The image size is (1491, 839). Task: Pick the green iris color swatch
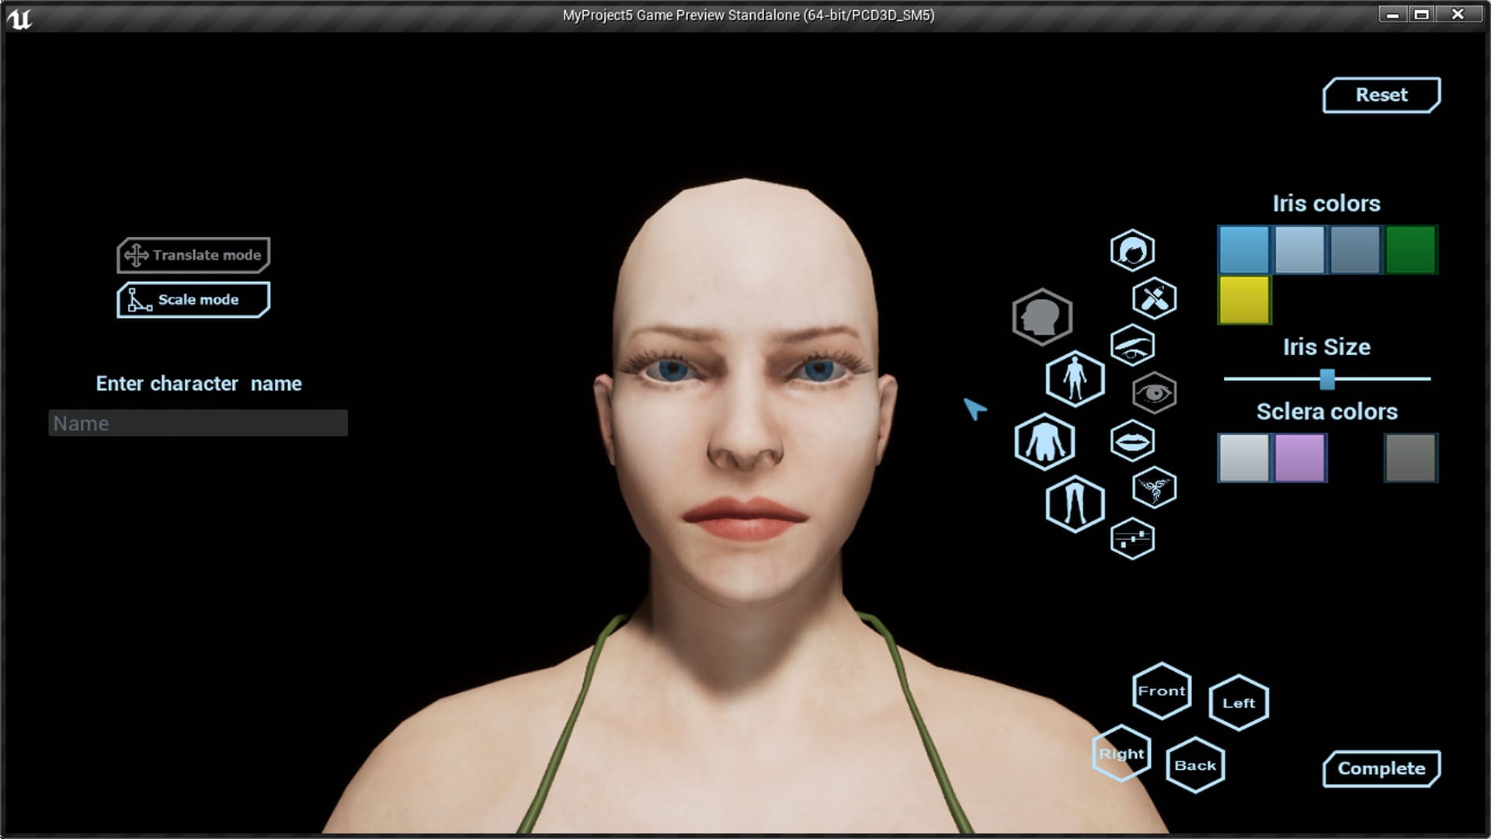pos(1410,249)
